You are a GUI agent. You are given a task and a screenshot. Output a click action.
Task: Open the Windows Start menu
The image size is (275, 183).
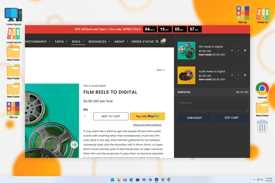point(112,180)
